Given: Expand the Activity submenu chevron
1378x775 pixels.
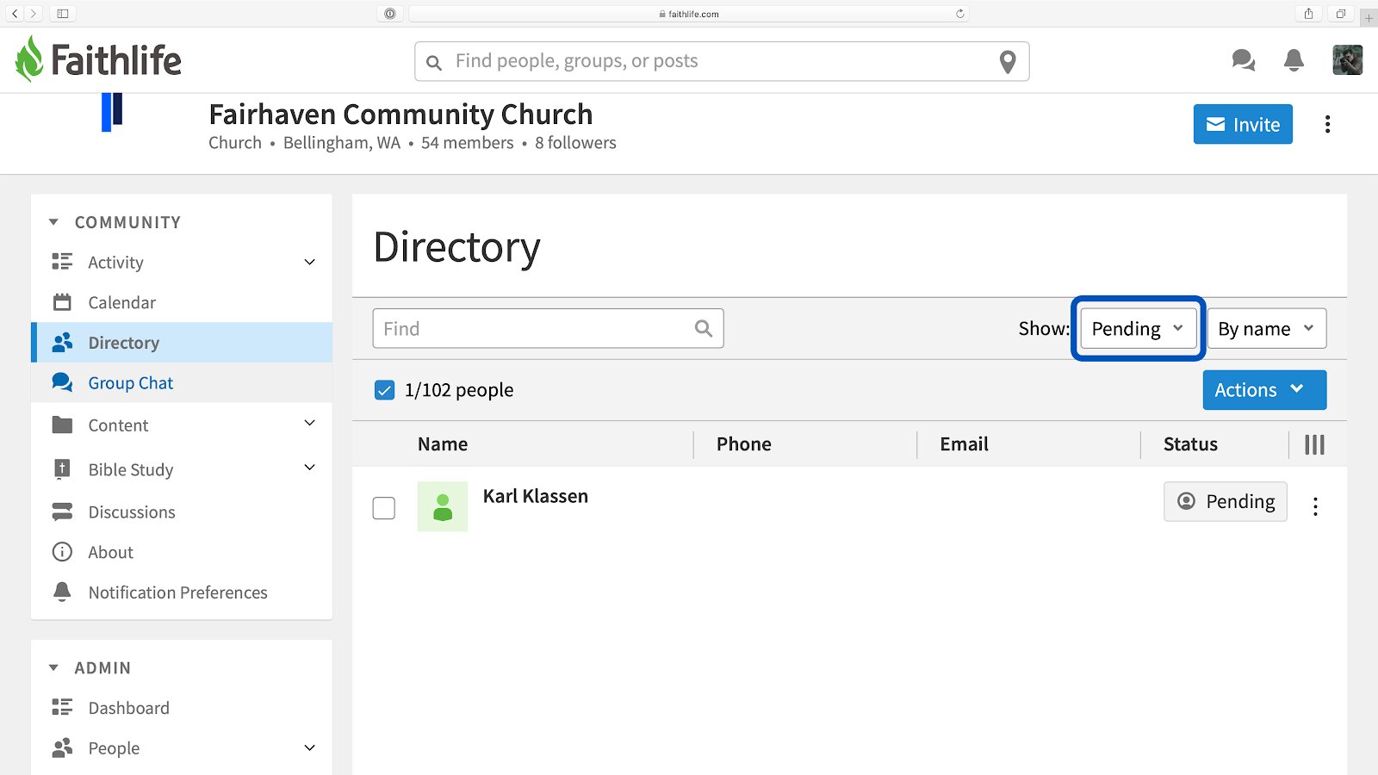Looking at the screenshot, I should pos(310,262).
